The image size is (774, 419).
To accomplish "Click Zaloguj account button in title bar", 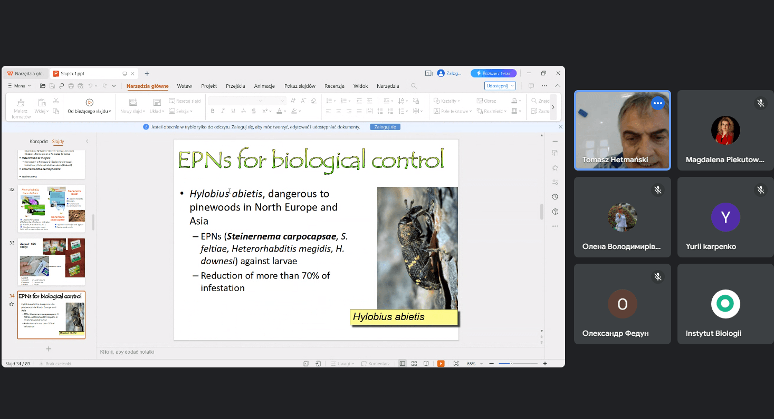I will coord(450,73).
